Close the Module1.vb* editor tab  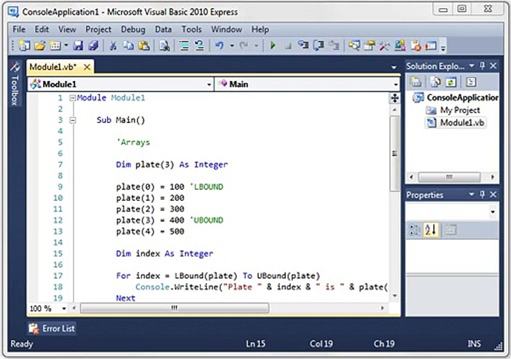coord(87,67)
